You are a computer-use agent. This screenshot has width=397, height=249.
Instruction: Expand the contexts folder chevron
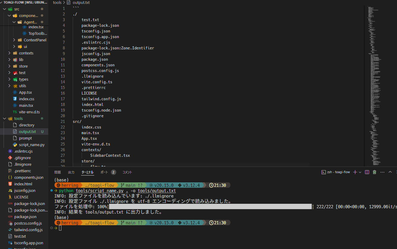[9, 53]
